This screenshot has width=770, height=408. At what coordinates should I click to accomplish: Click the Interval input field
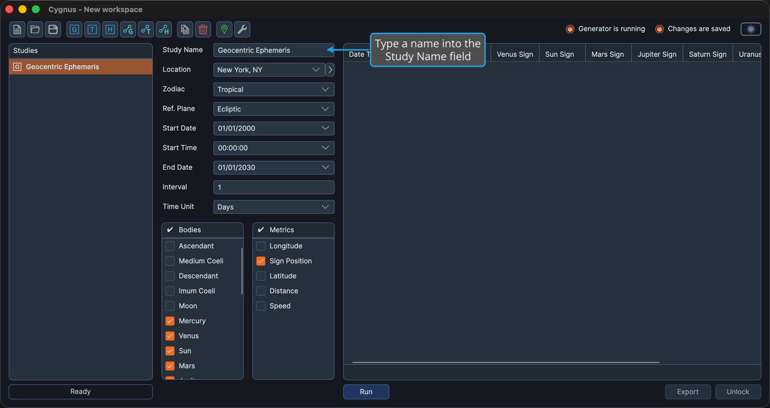click(x=274, y=187)
